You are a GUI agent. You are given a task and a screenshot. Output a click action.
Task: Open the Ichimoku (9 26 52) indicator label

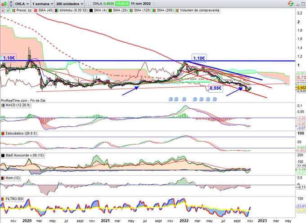pos(73,10)
